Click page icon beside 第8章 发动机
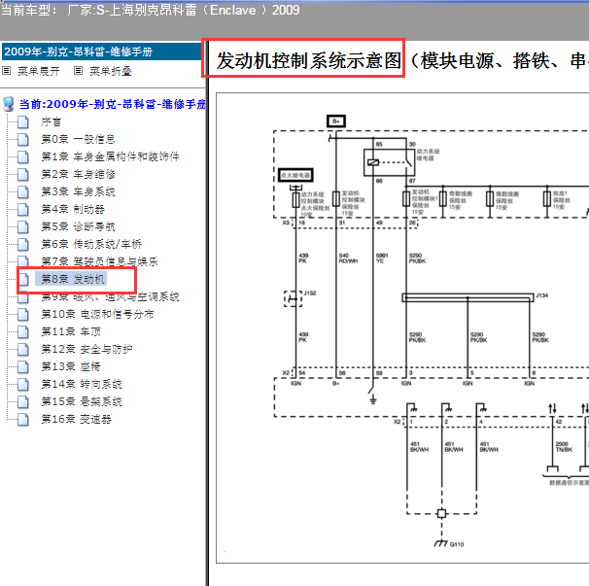The height and width of the screenshot is (586, 589). [23, 279]
